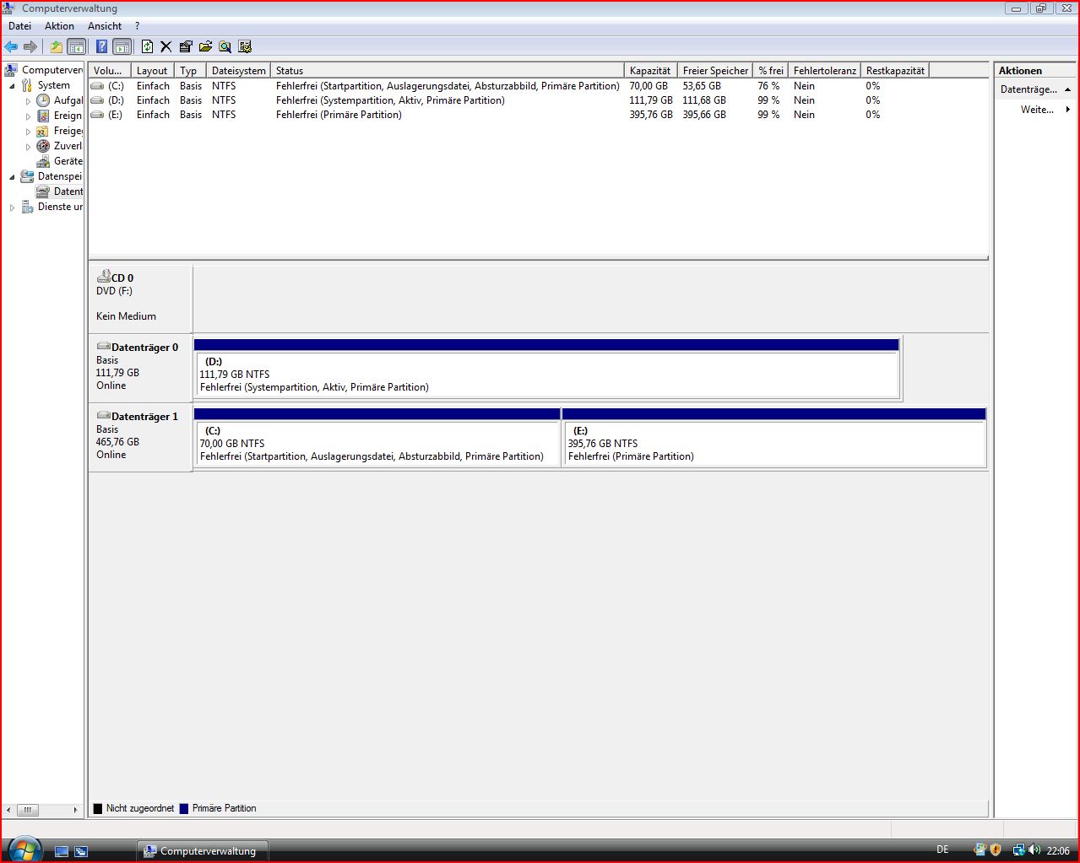
Task: Sort volumes by Kapazität column header
Action: tap(651, 71)
